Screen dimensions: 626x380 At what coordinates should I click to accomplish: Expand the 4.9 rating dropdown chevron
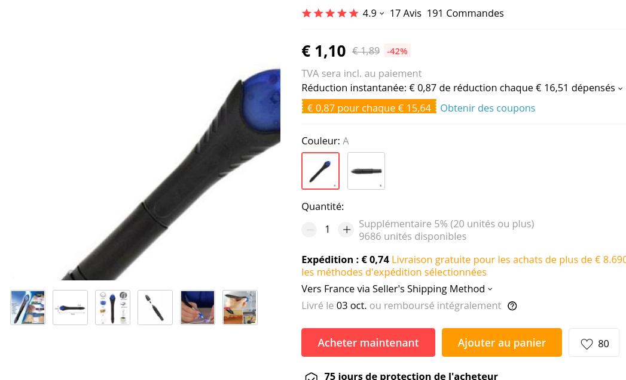pyautogui.click(x=381, y=14)
